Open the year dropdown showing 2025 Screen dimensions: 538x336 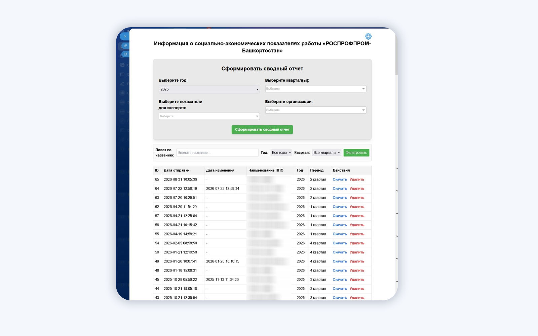coord(209,89)
